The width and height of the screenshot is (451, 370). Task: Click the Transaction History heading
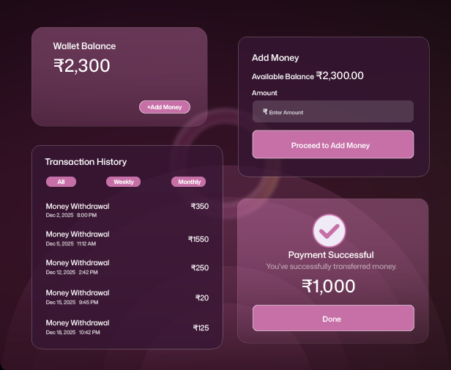(86, 162)
